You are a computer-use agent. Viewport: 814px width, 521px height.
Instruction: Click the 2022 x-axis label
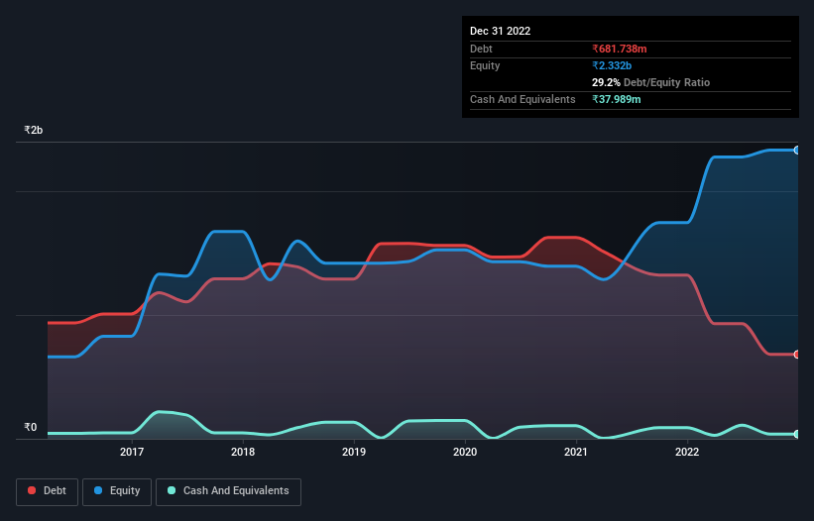coord(687,452)
